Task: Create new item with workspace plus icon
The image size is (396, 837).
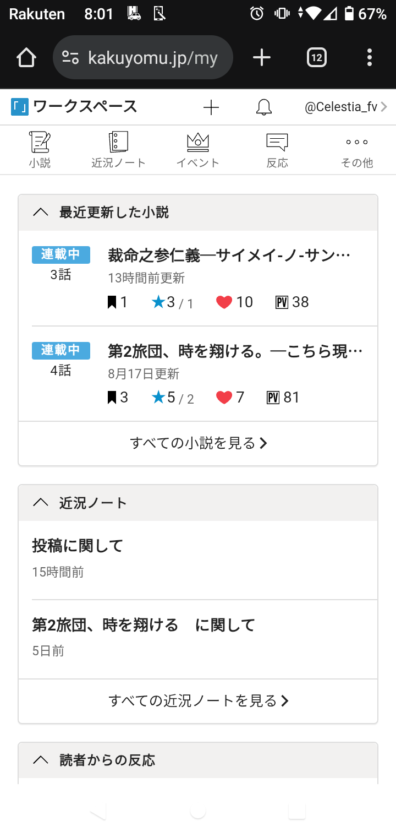Action: (x=211, y=107)
